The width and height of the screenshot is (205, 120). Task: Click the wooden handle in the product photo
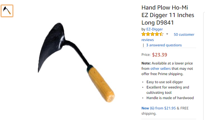point(101,84)
